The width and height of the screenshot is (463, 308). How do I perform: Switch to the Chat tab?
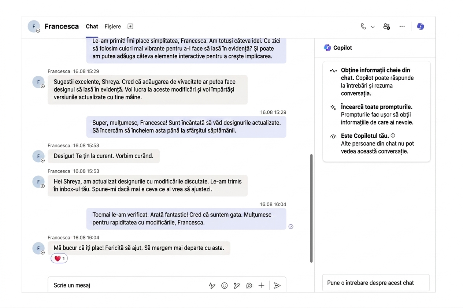click(92, 26)
